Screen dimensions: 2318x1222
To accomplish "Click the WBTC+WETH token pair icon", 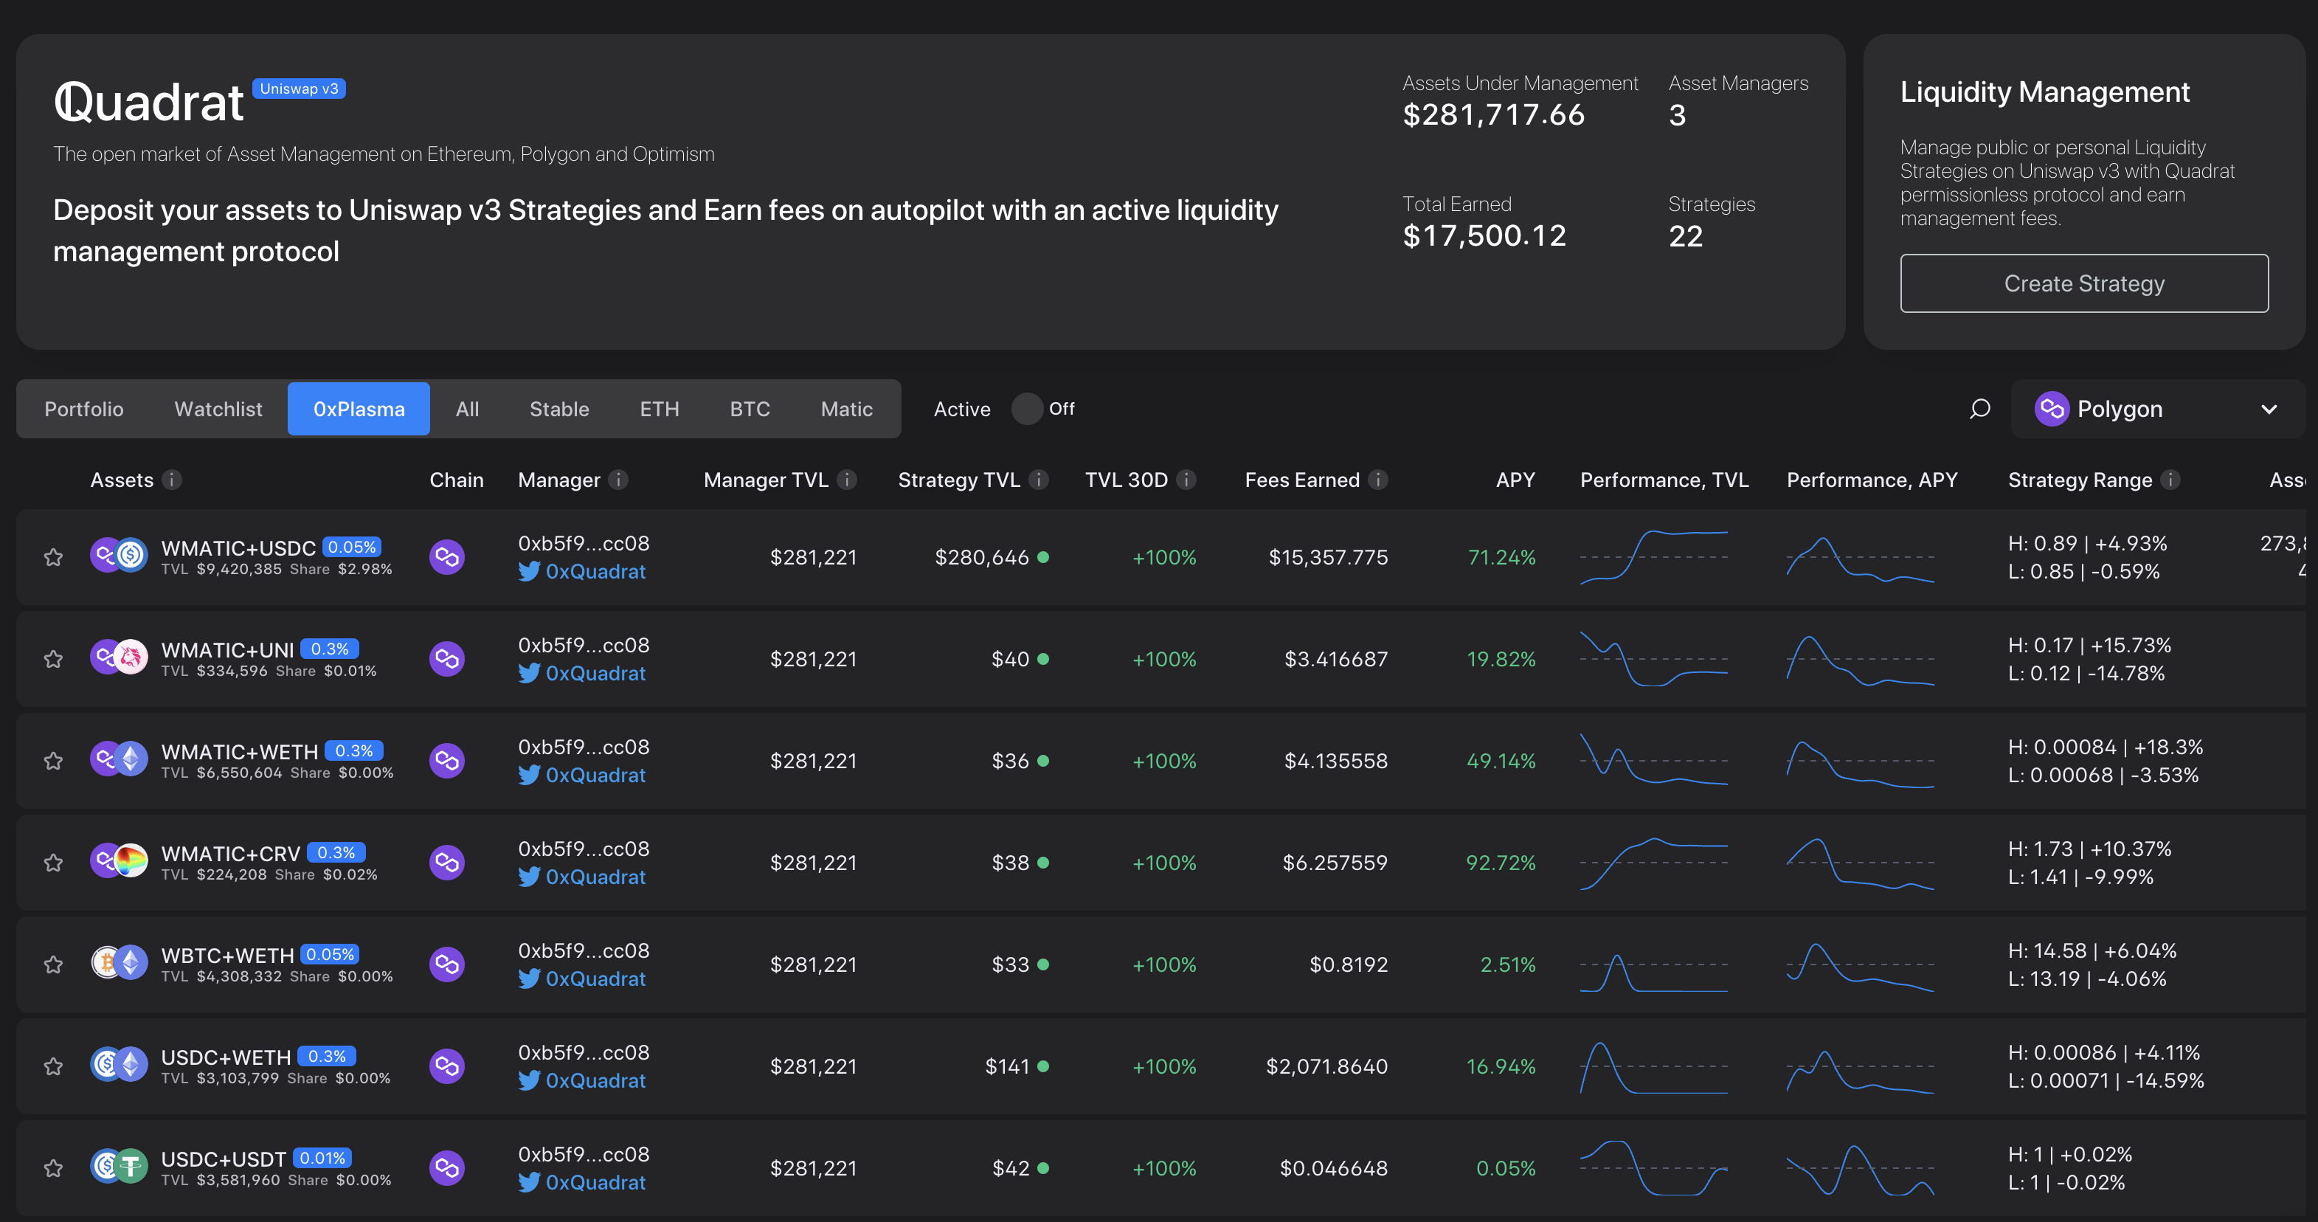I will [119, 964].
